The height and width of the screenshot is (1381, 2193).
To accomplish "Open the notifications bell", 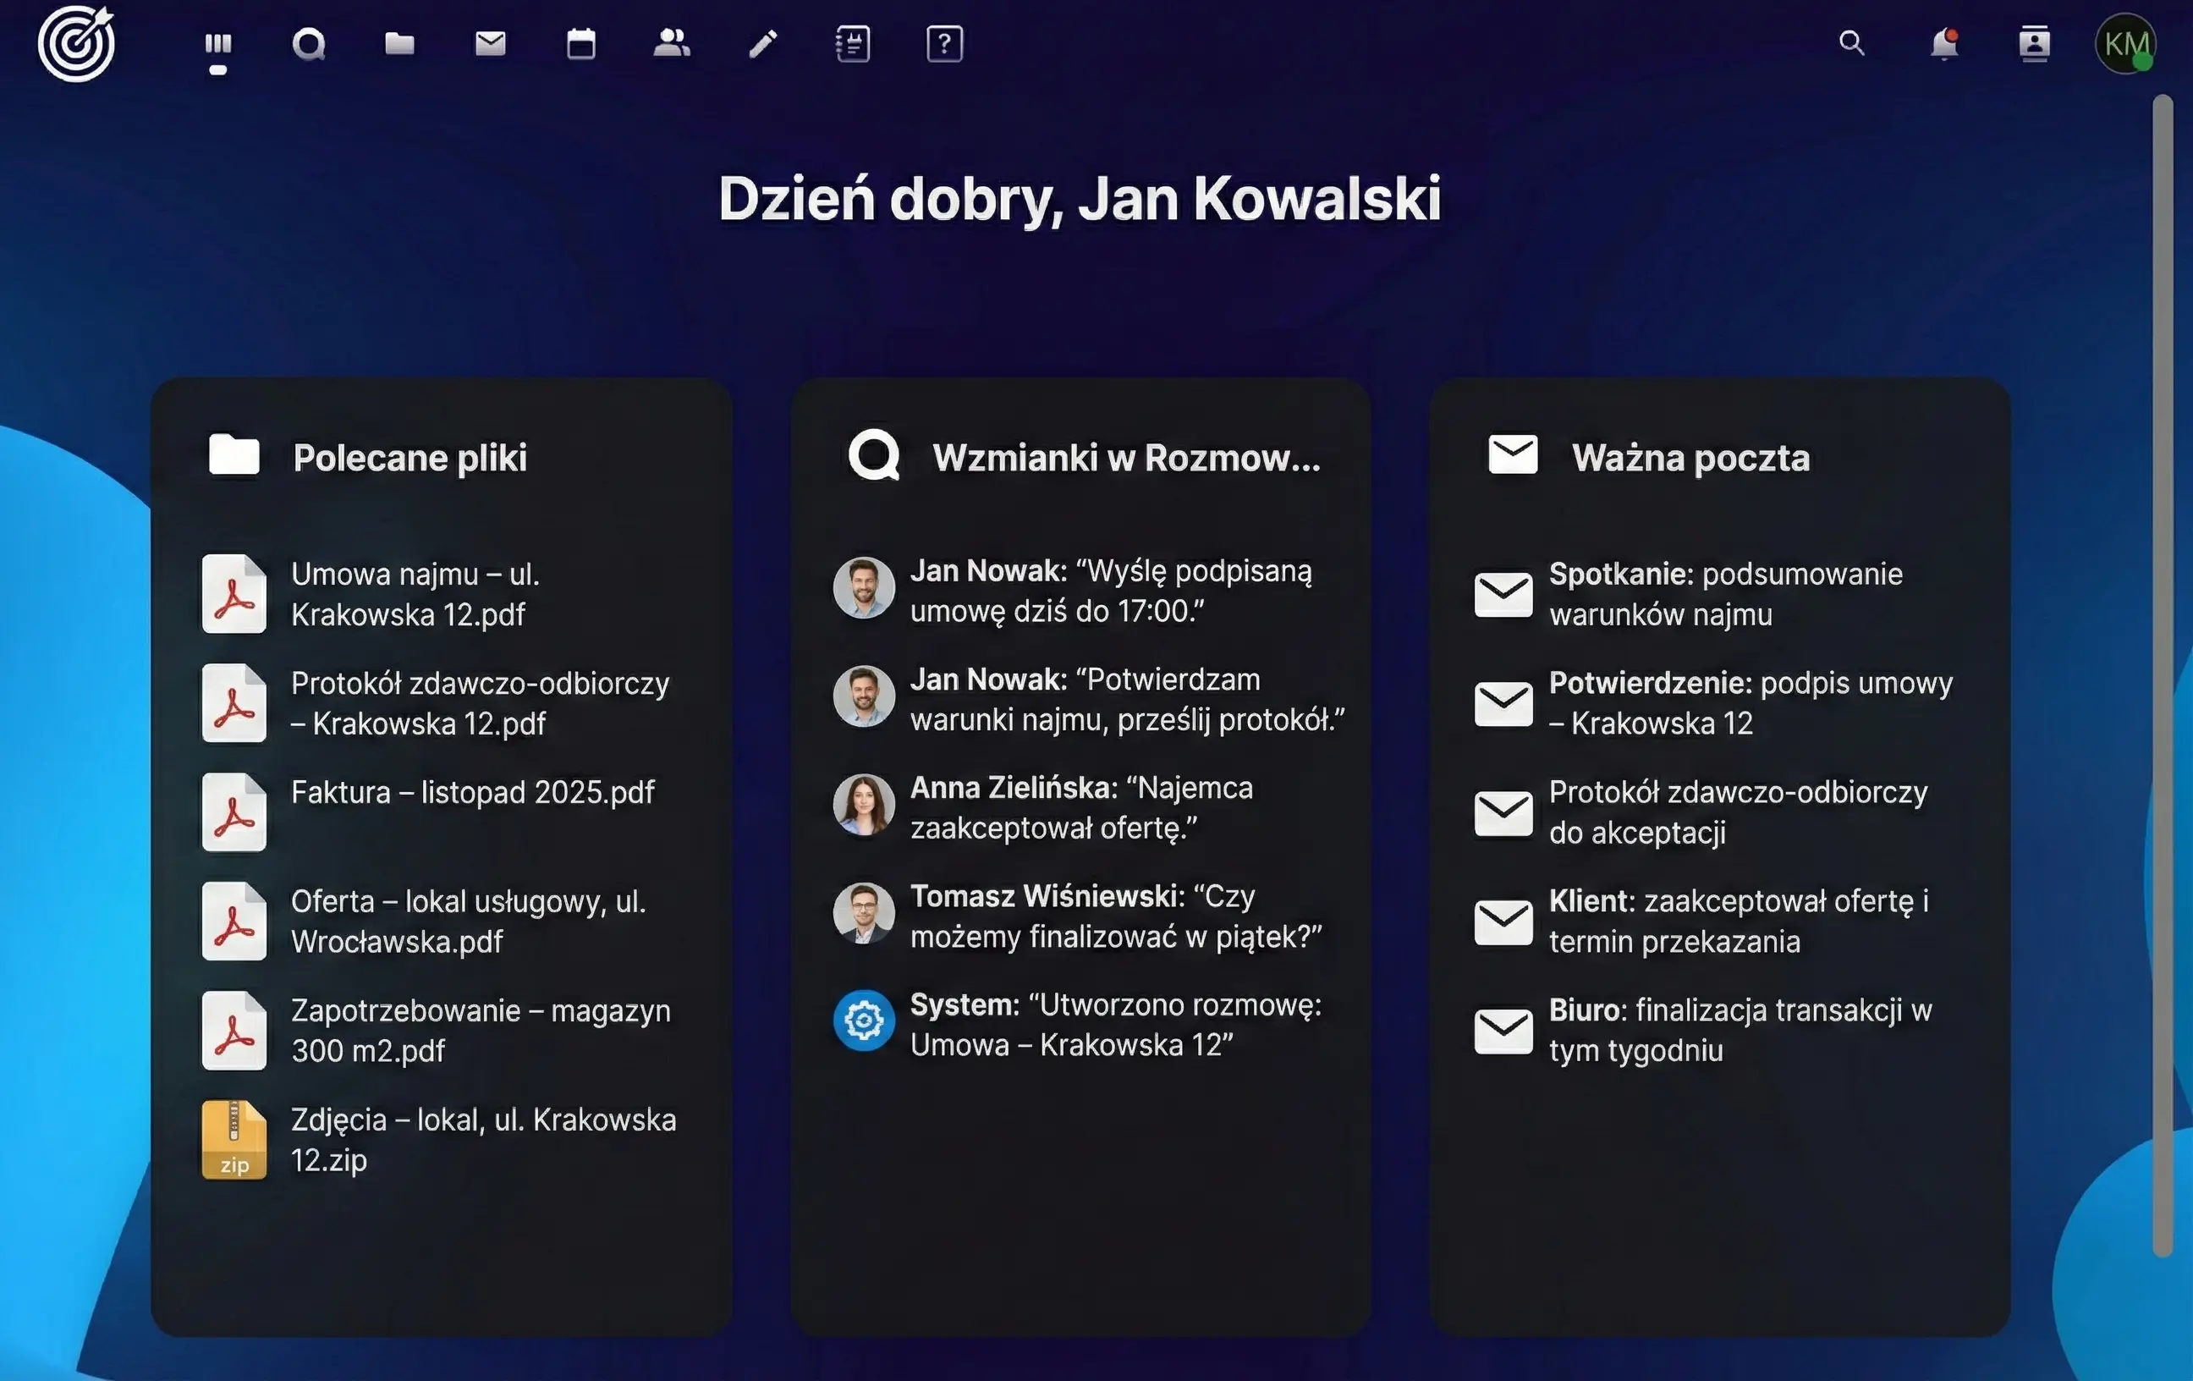I will [x=1943, y=44].
